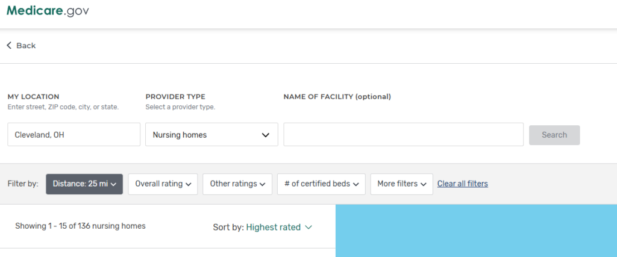Viewport: 617px width, 257px height.
Task: Click the Clear all filters link
Action: tap(462, 184)
